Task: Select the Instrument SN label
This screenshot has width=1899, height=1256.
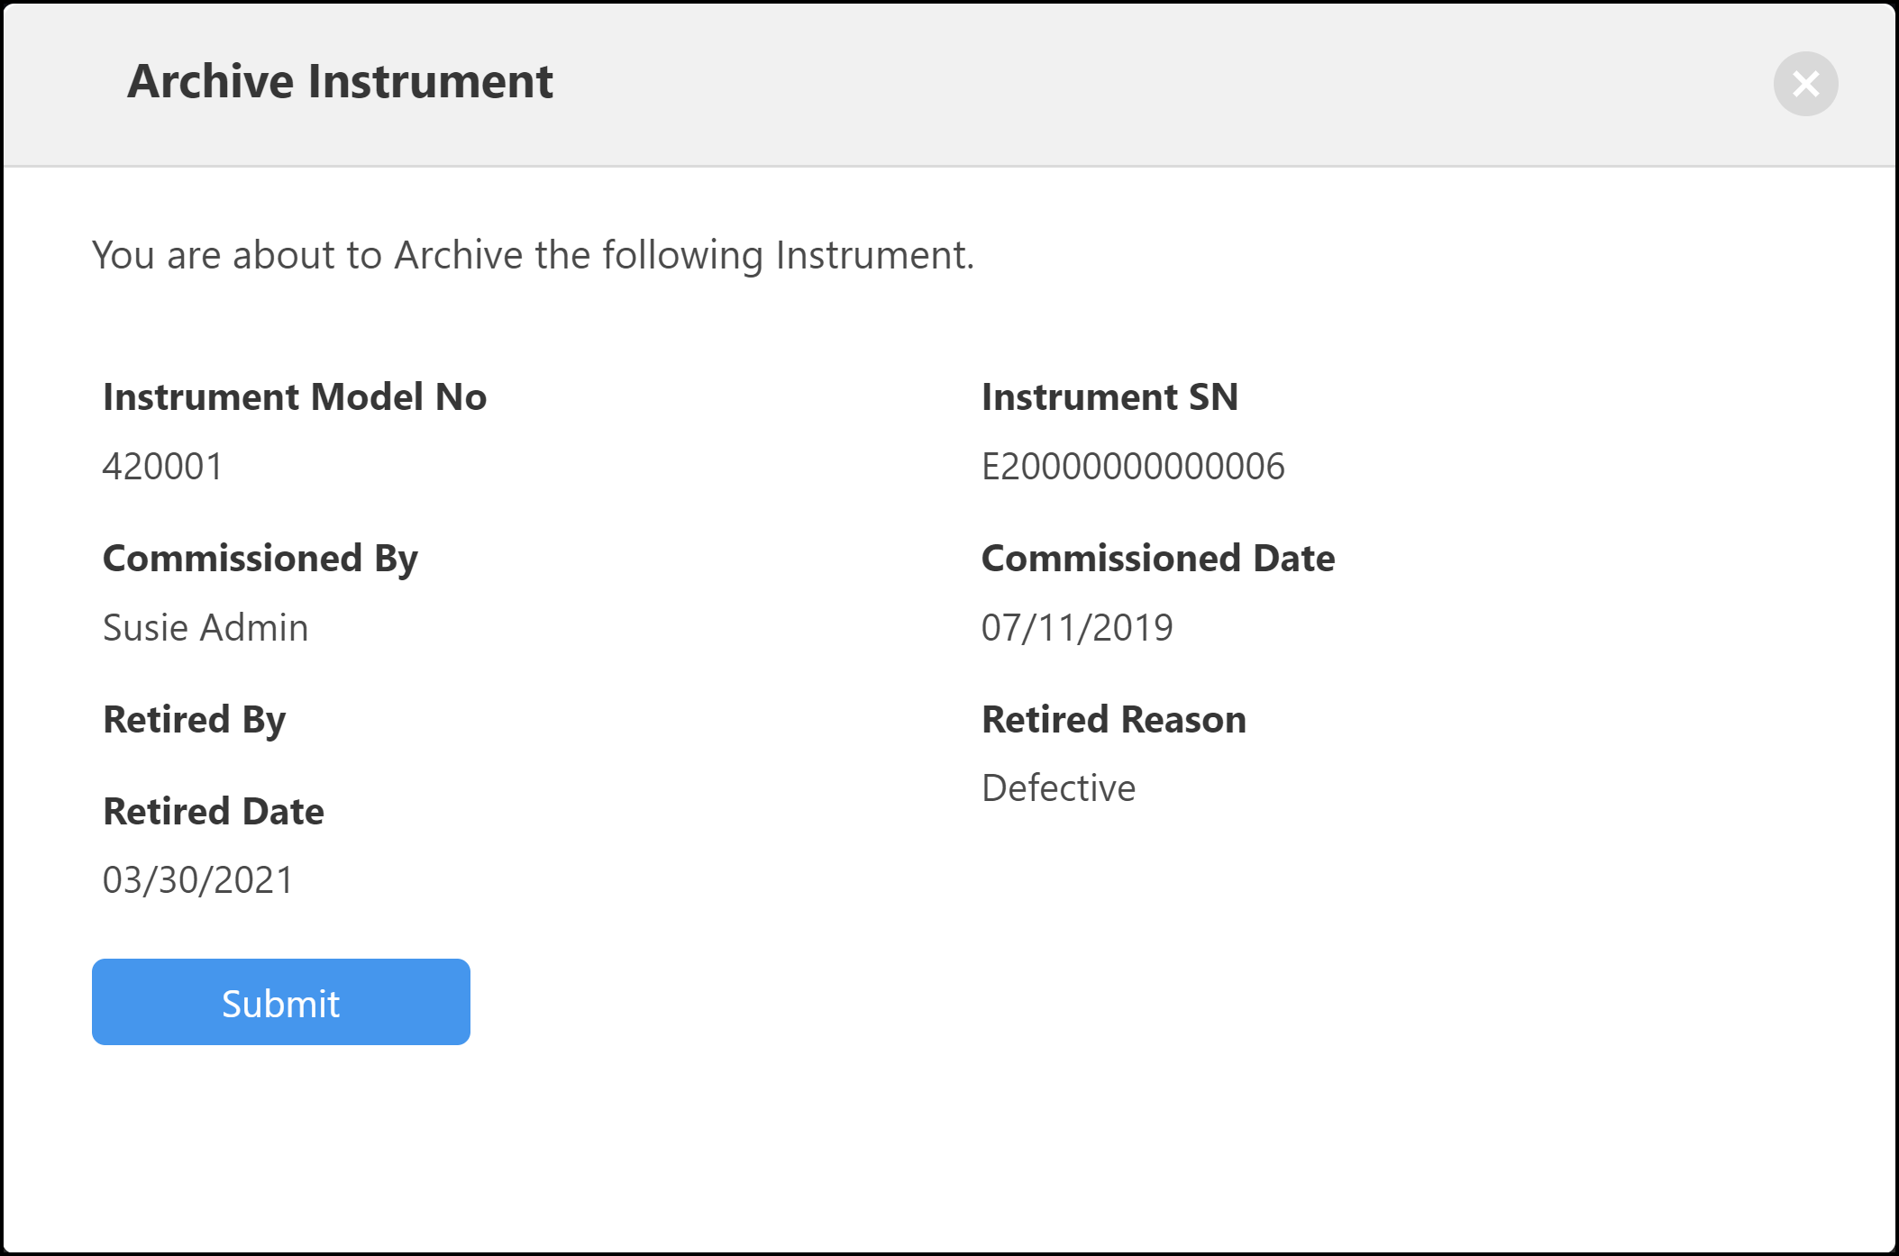Action: (1109, 396)
